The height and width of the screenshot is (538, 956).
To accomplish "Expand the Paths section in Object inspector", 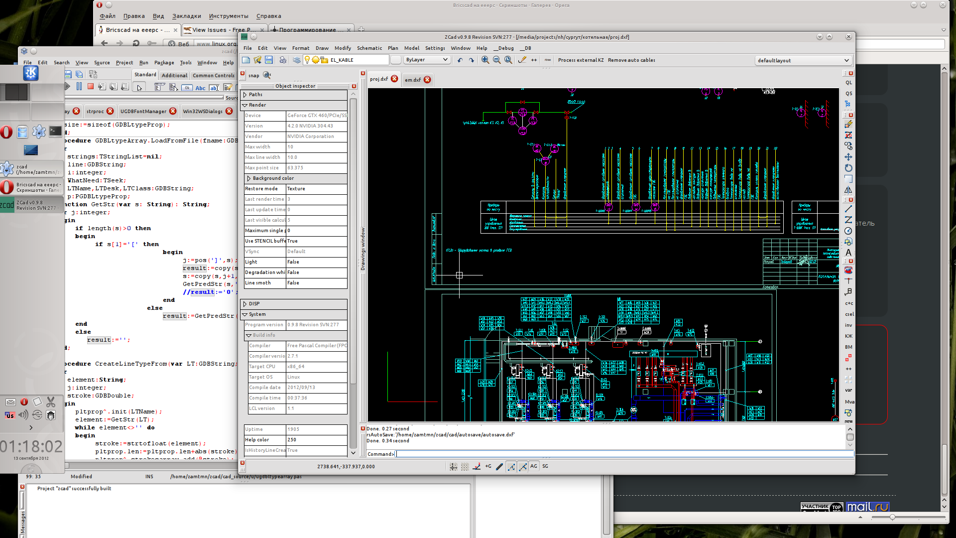I will tap(245, 95).
